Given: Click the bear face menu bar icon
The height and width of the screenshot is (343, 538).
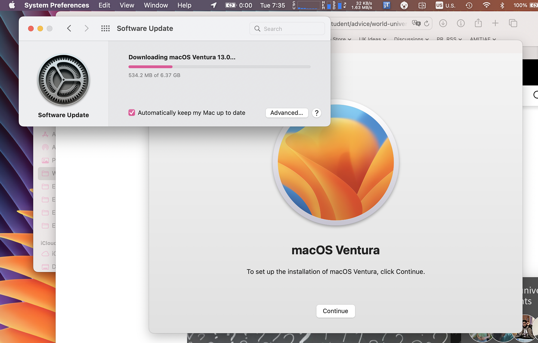Looking at the screenshot, I should (404, 5).
